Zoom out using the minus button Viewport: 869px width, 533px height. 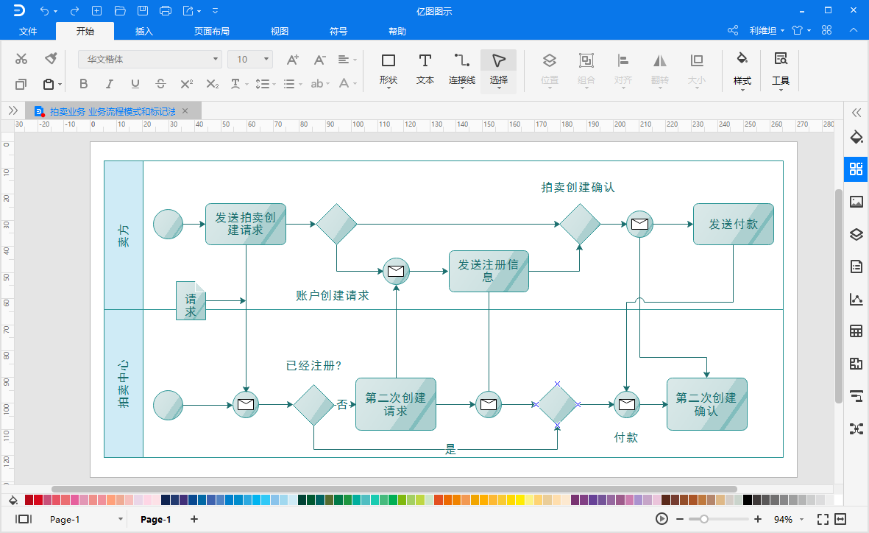(x=680, y=519)
